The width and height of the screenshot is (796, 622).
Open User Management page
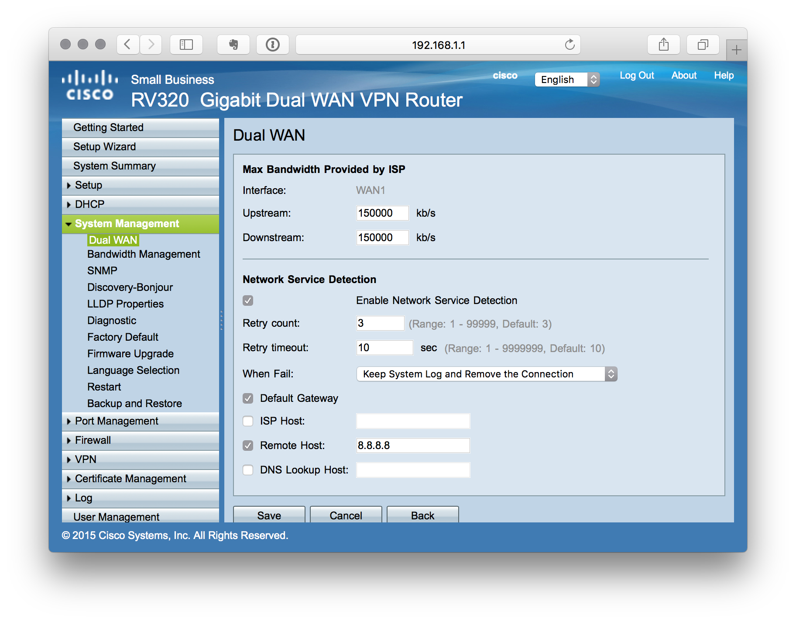pos(141,516)
